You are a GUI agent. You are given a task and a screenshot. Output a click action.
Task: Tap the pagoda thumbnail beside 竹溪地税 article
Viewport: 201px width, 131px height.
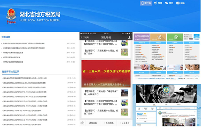click(124, 93)
